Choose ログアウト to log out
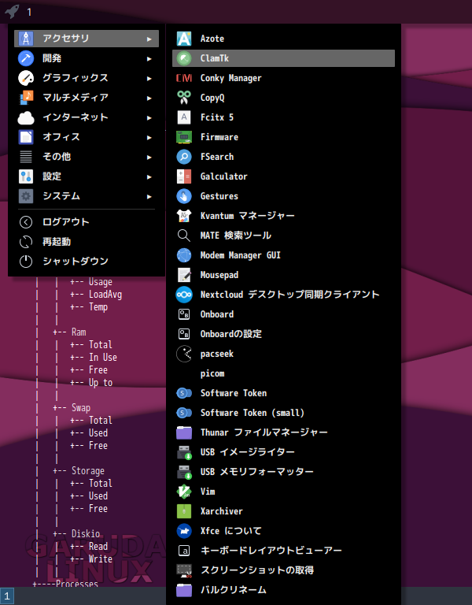 pos(87,222)
